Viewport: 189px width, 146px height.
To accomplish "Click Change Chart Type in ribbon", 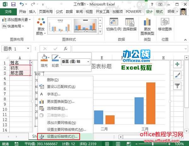I will [147, 26].
